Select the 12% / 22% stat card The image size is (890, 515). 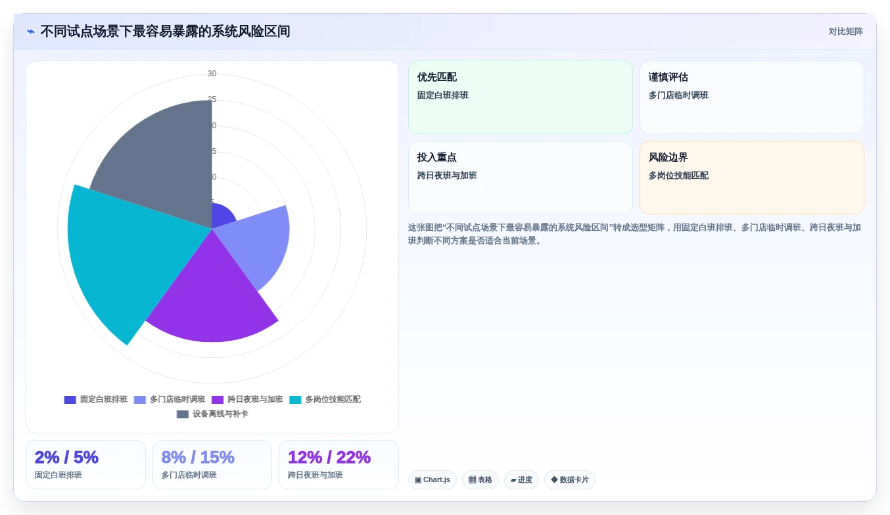(x=339, y=464)
